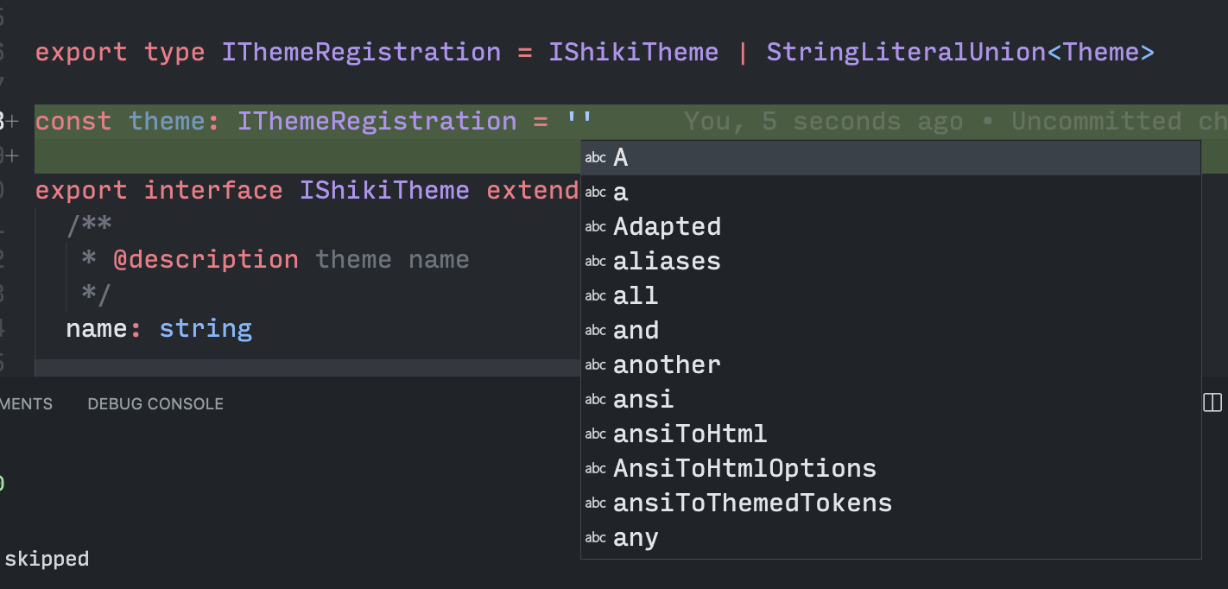The width and height of the screenshot is (1228, 589).
Task: Click the abc icon next to "Adapted"
Action: click(596, 226)
